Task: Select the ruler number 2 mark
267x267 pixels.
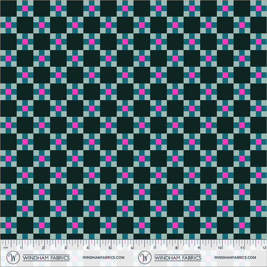Action: (43, 248)
